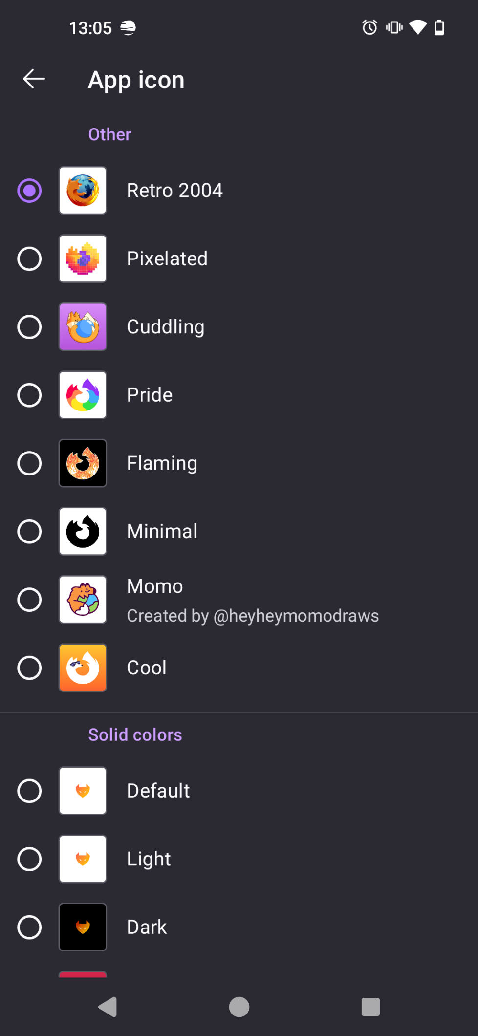Screen dimensions: 478x1036
Task: Select the Retro 2004 radio button
Action: (x=29, y=191)
